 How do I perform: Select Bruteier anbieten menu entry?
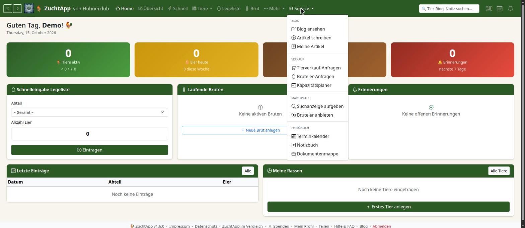pos(317,115)
